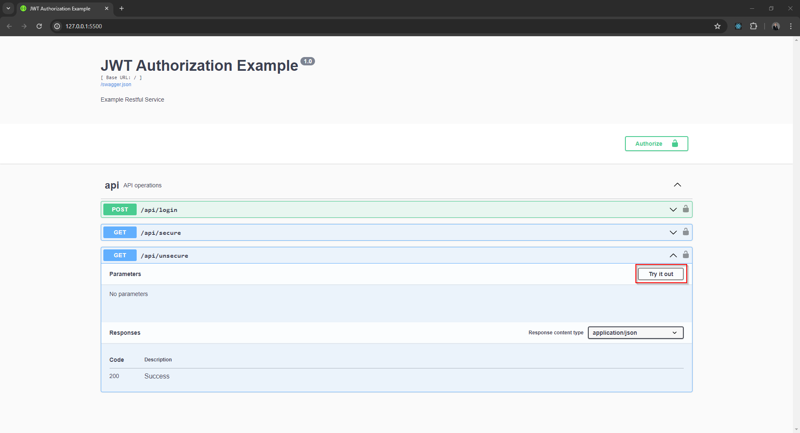Viewport: 800px width, 433px height.
Task: Open a new browser tab
Action: tap(122, 8)
